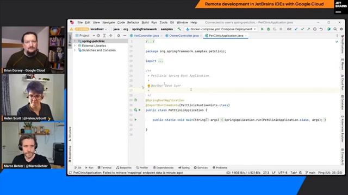This screenshot has width=348, height=195.
Task: Switch to OwnerController.java tab
Action: (184, 36)
